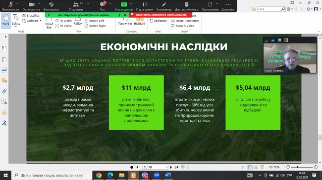Click the Bookmark icon in Links
Screen dimensions: 322x180
[152, 21]
